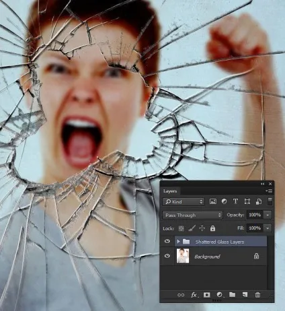Lock image pixels with brush icon

[192, 228]
